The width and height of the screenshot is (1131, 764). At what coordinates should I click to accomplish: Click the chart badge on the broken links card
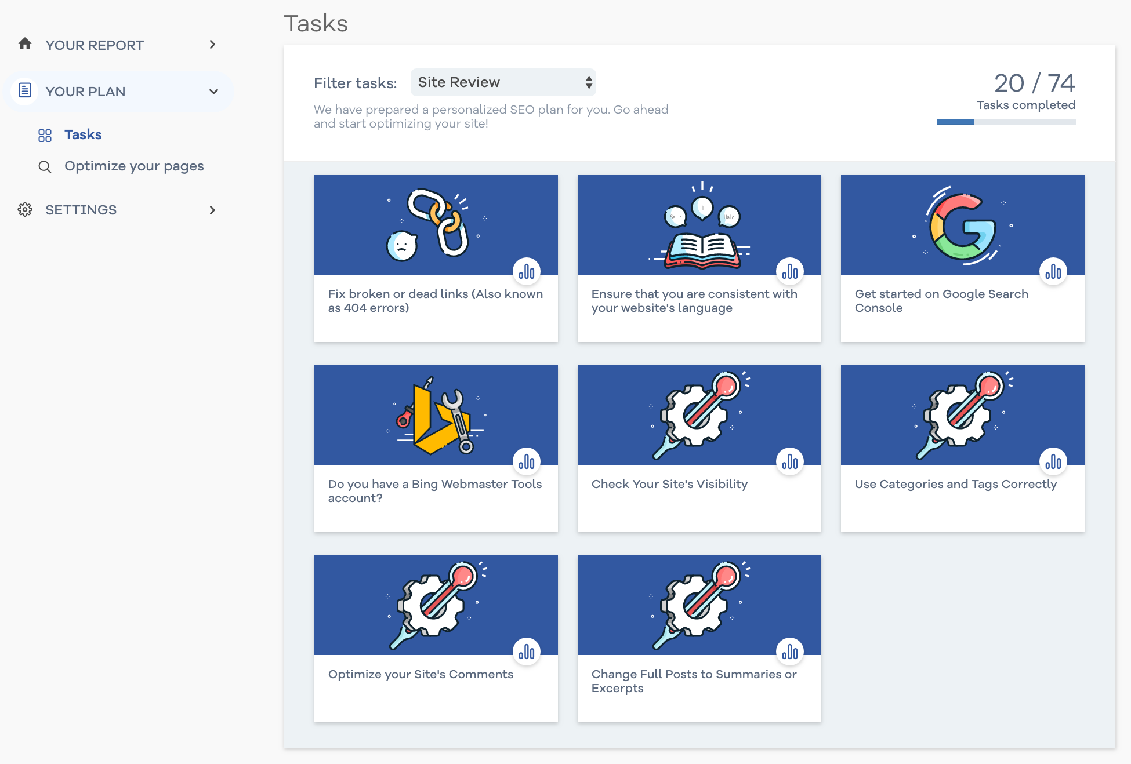pos(527,271)
